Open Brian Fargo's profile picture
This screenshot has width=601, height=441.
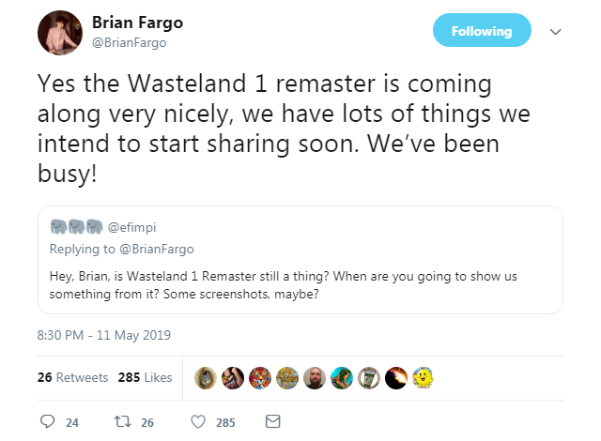[x=60, y=33]
